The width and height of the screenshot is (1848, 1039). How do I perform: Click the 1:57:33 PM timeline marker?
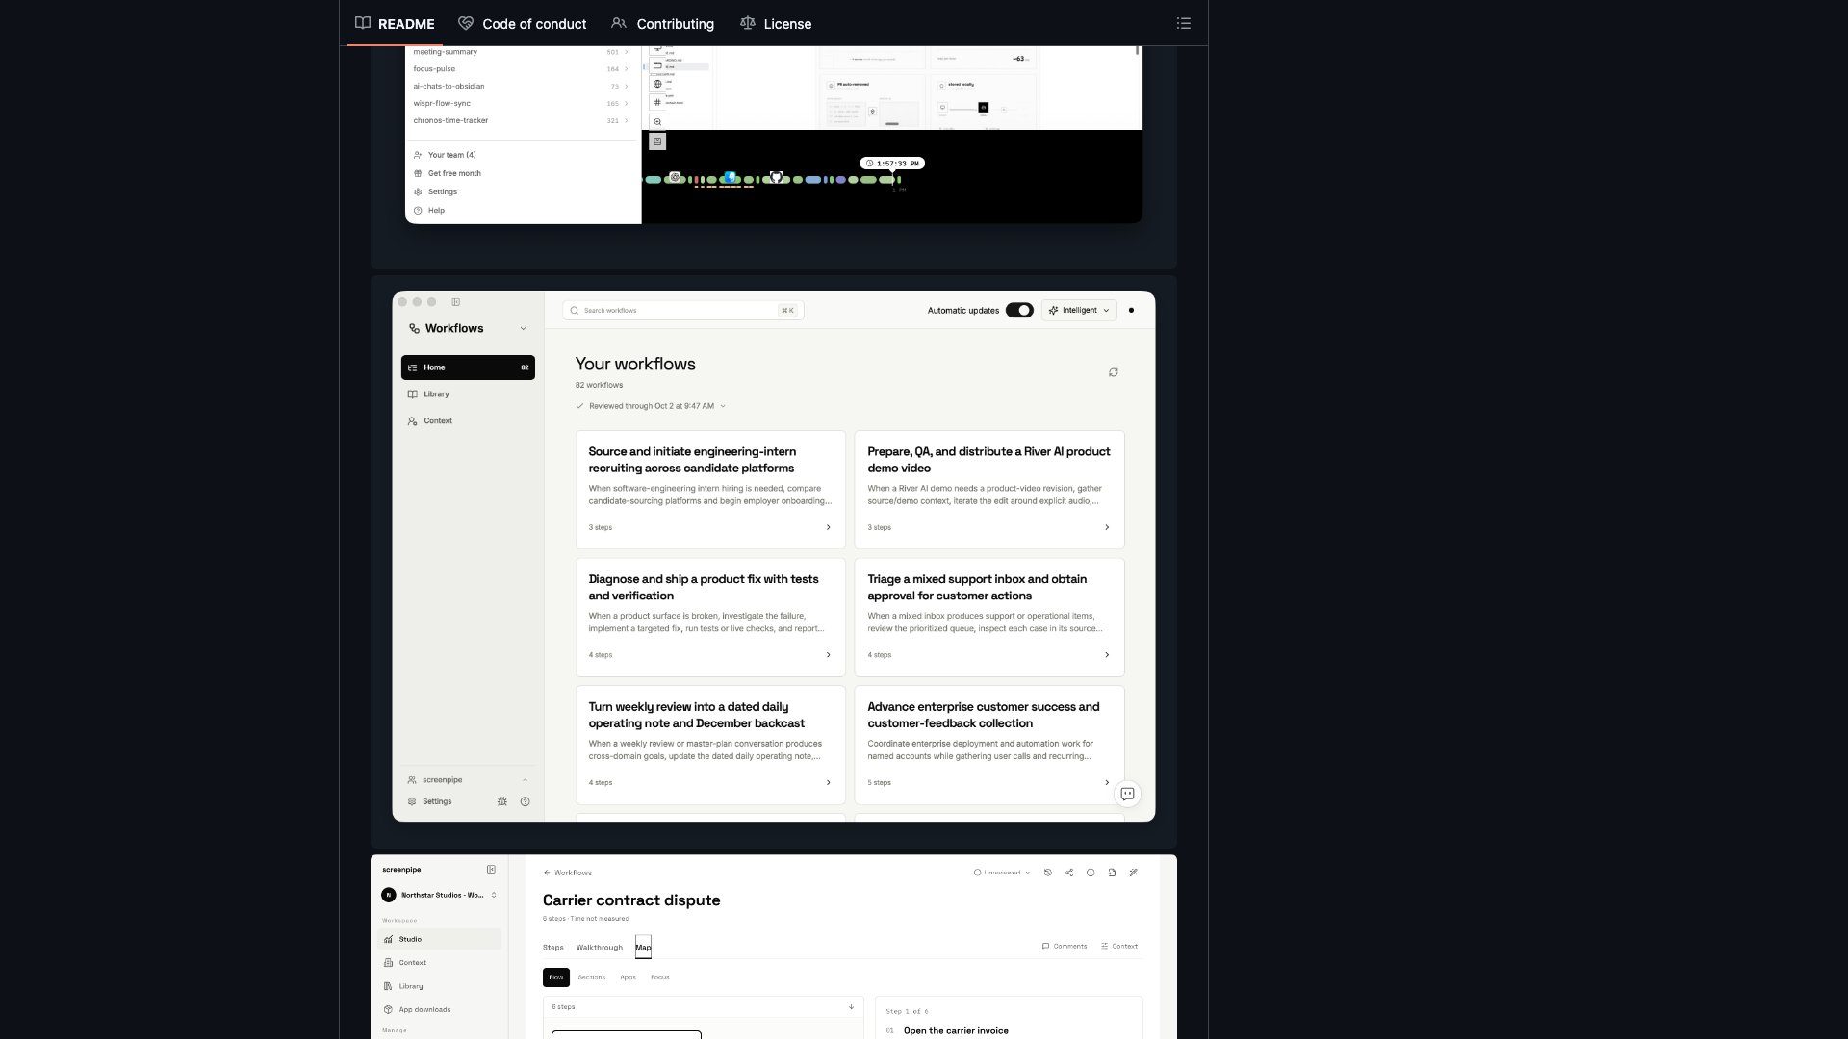(x=892, y=164)
